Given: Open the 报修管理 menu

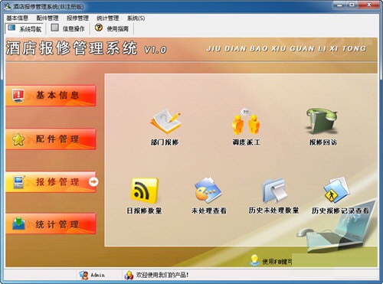Looking at the screenshot, I should (x=77, y=18).
